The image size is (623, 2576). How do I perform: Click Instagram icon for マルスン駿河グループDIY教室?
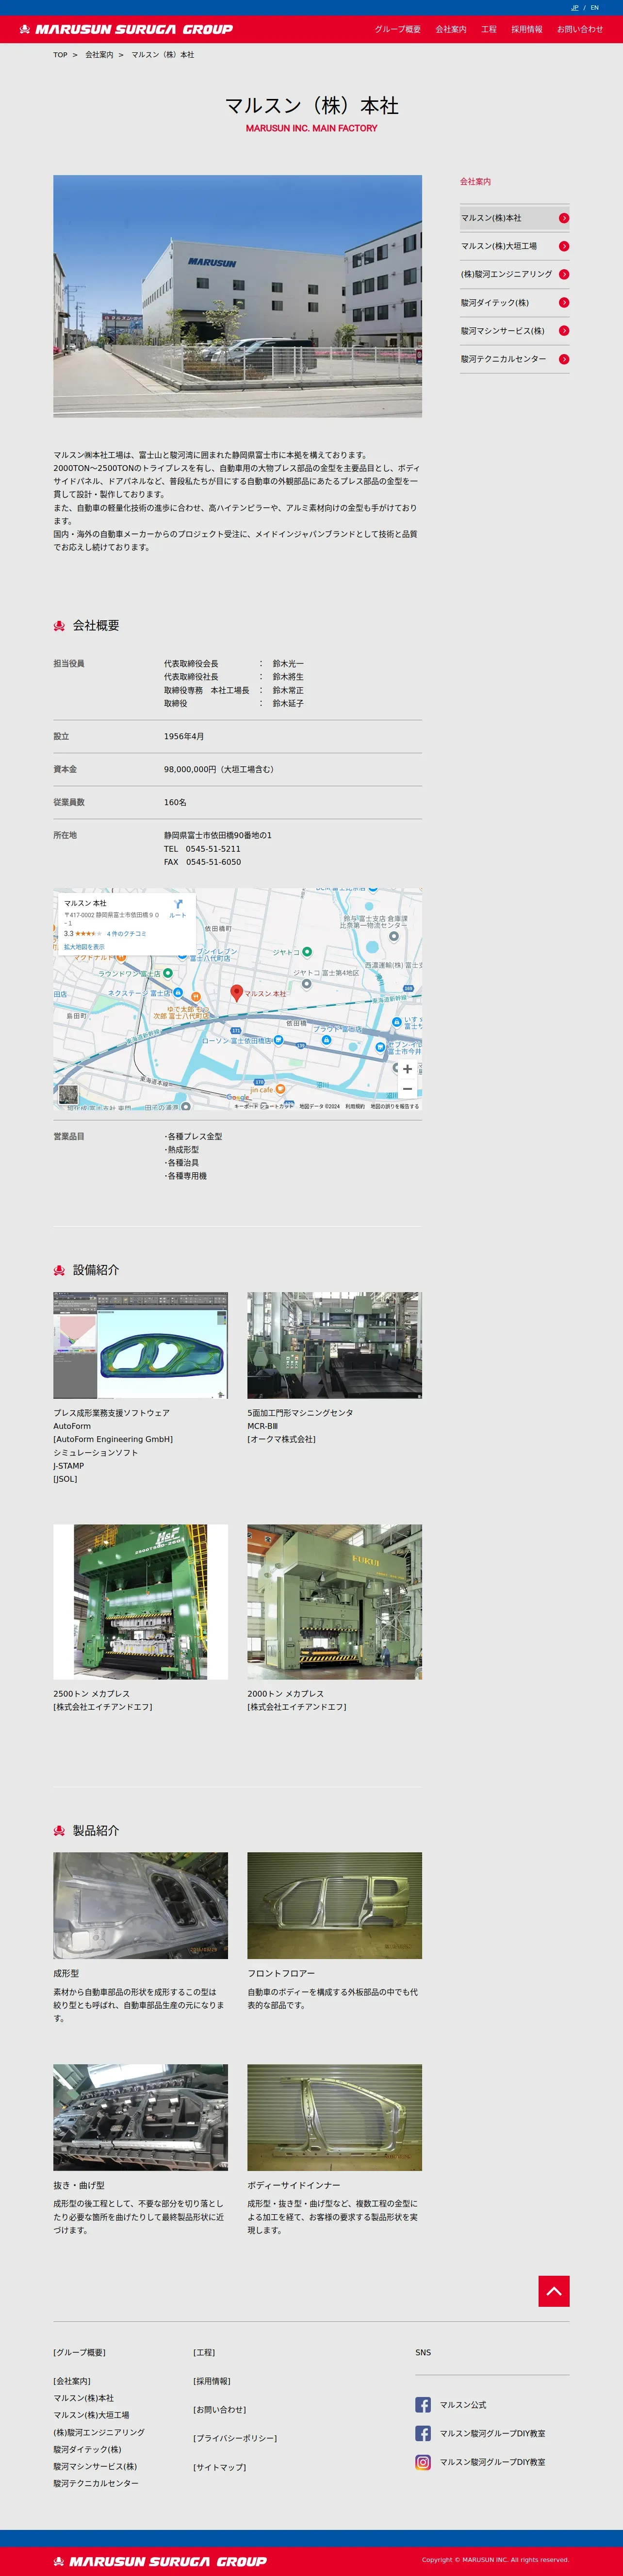(x=423, y=2462)
